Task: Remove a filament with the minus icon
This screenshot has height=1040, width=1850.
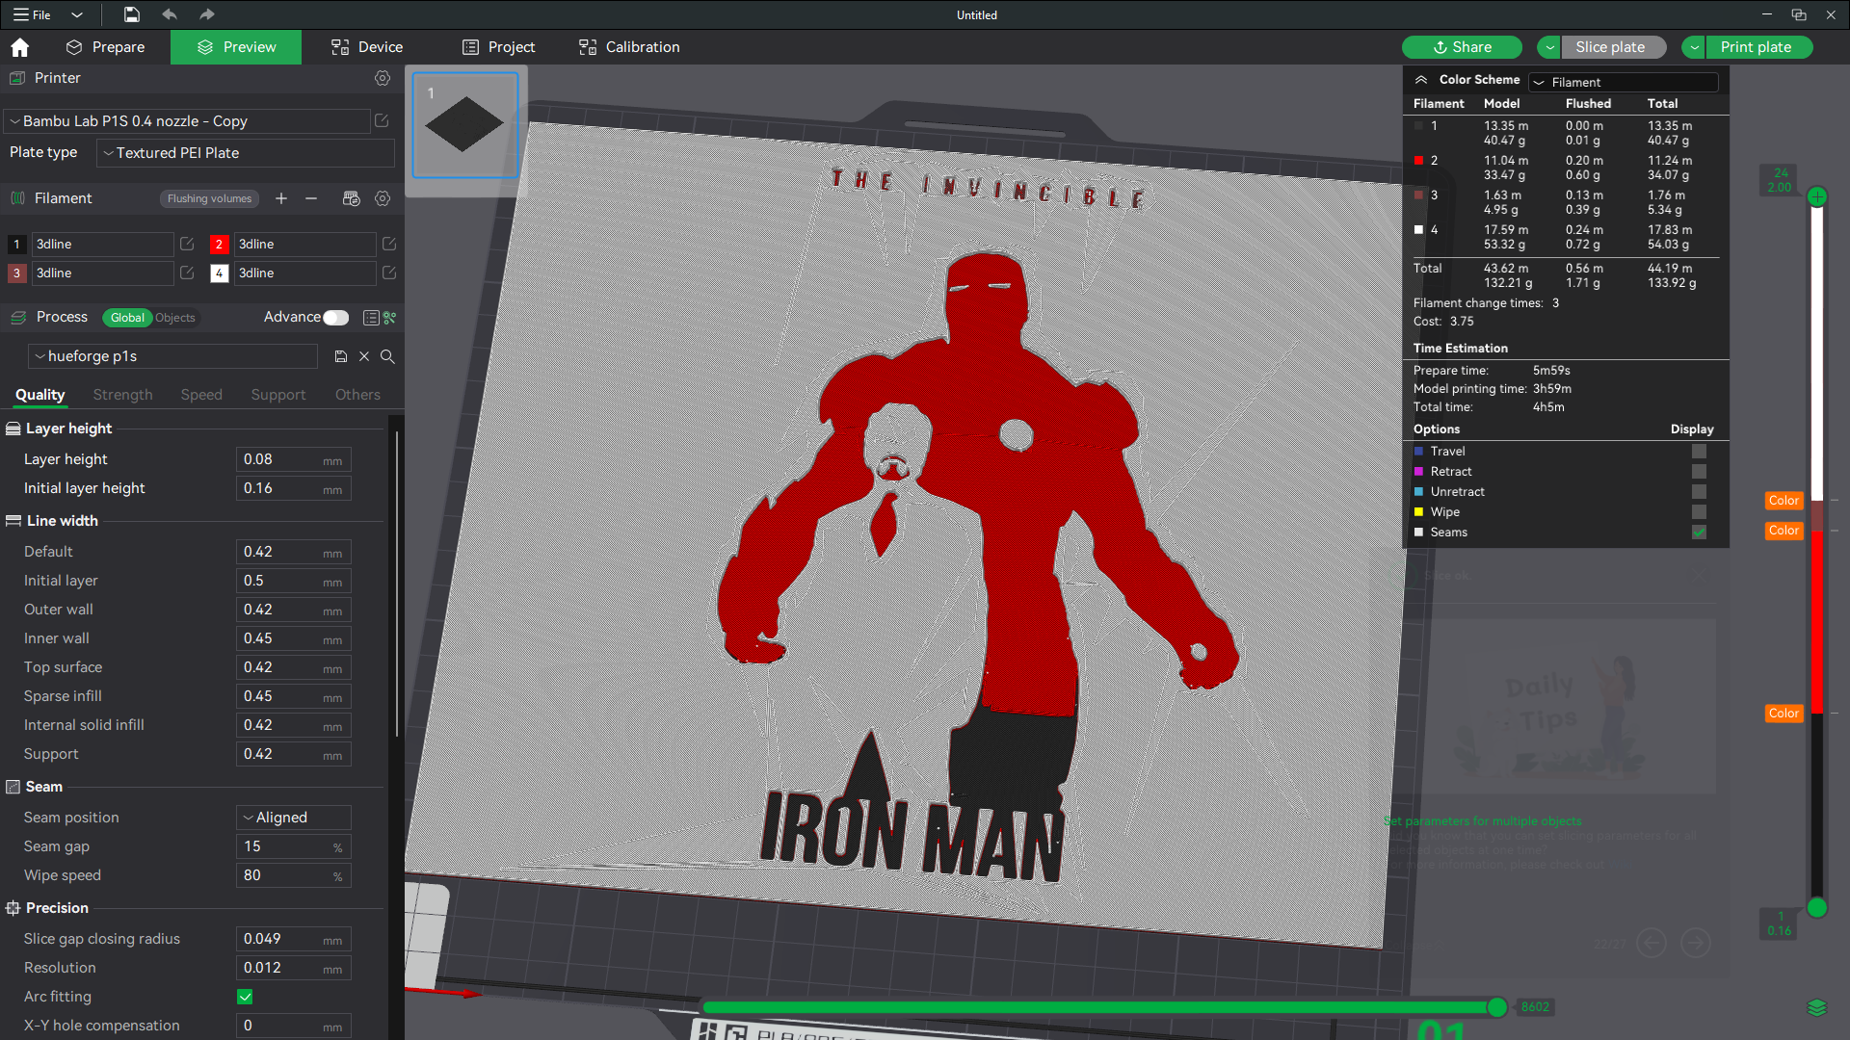Action: [311, 198]
